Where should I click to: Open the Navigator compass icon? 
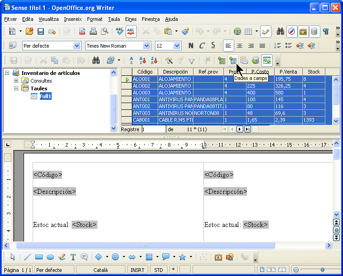(x=292, y=32)
